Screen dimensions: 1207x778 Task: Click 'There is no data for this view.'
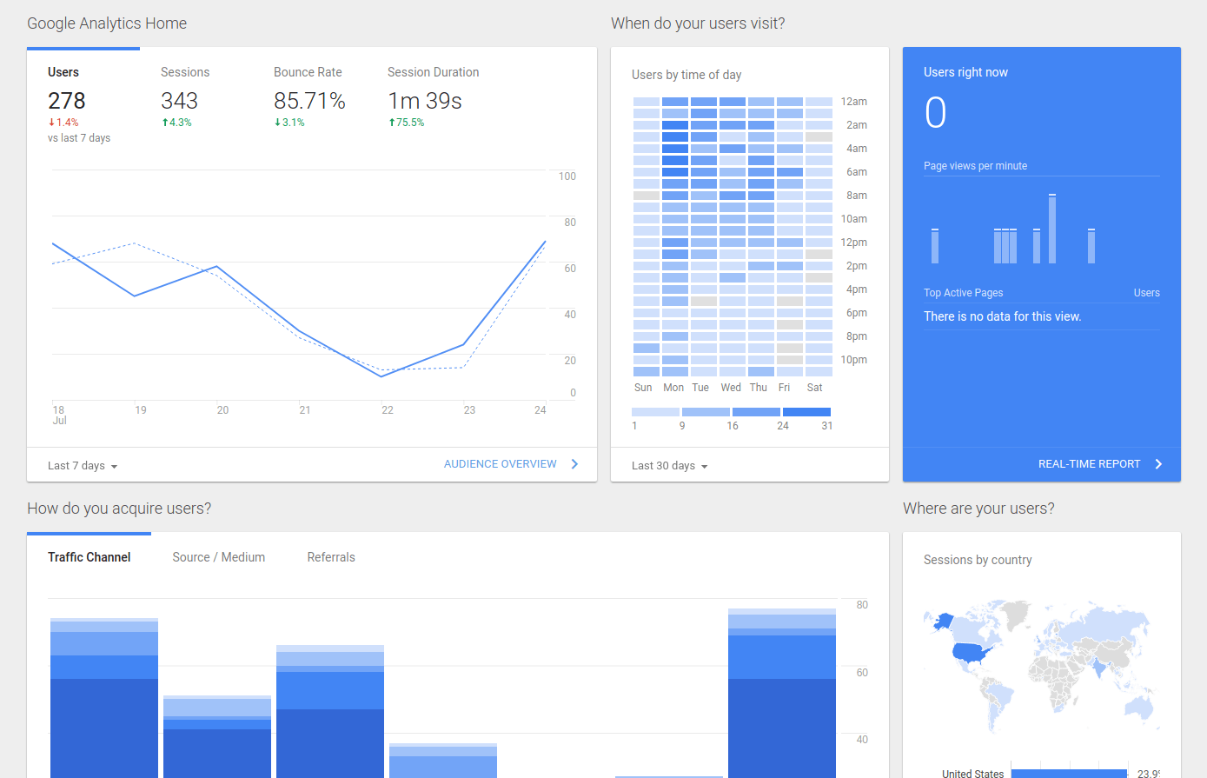(1002, 316)
